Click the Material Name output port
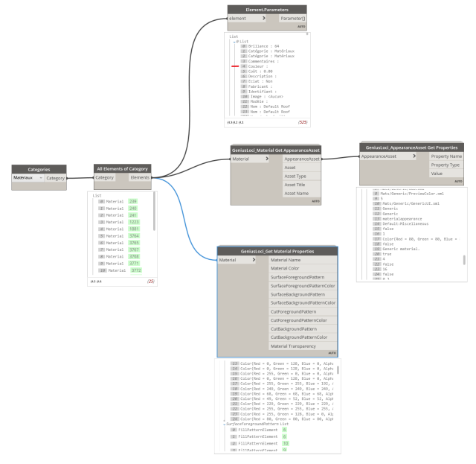The height and width of the screenshot is (464, 476). pos(303,260)
